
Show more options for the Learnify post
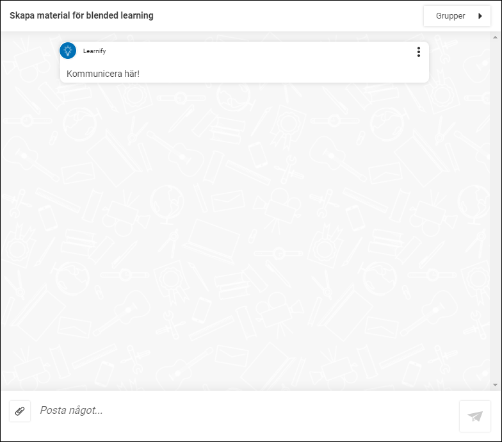419,52
